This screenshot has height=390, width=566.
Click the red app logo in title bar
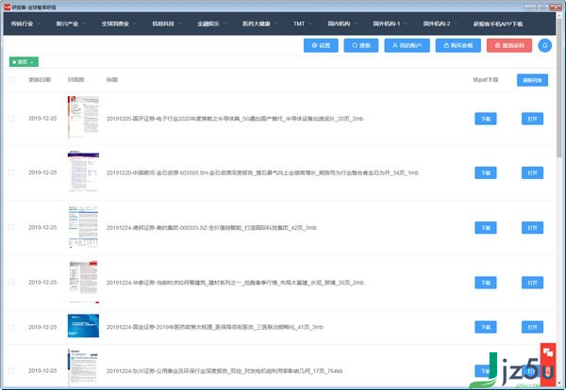click(7, 7)
